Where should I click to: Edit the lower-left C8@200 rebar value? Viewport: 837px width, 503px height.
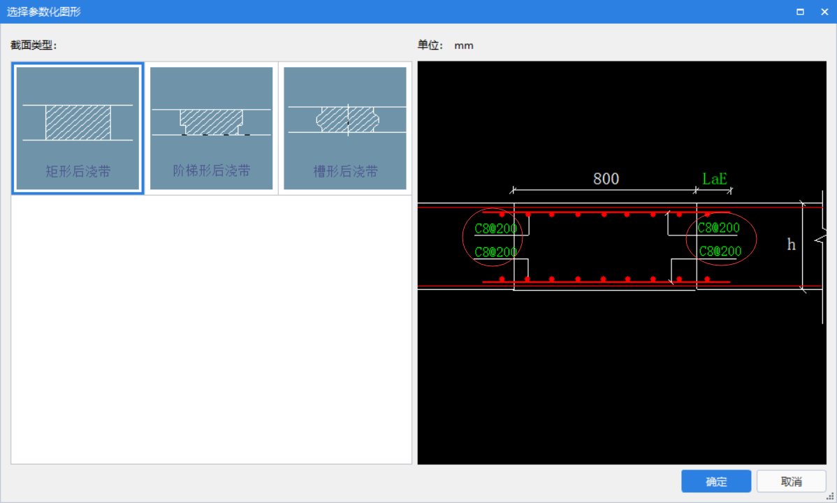tap(495, 252)
